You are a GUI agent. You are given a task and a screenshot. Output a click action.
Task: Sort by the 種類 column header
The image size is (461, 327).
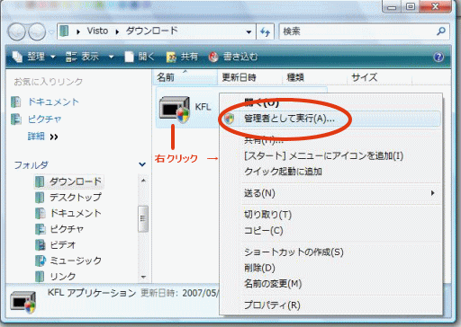pos(314,77)
